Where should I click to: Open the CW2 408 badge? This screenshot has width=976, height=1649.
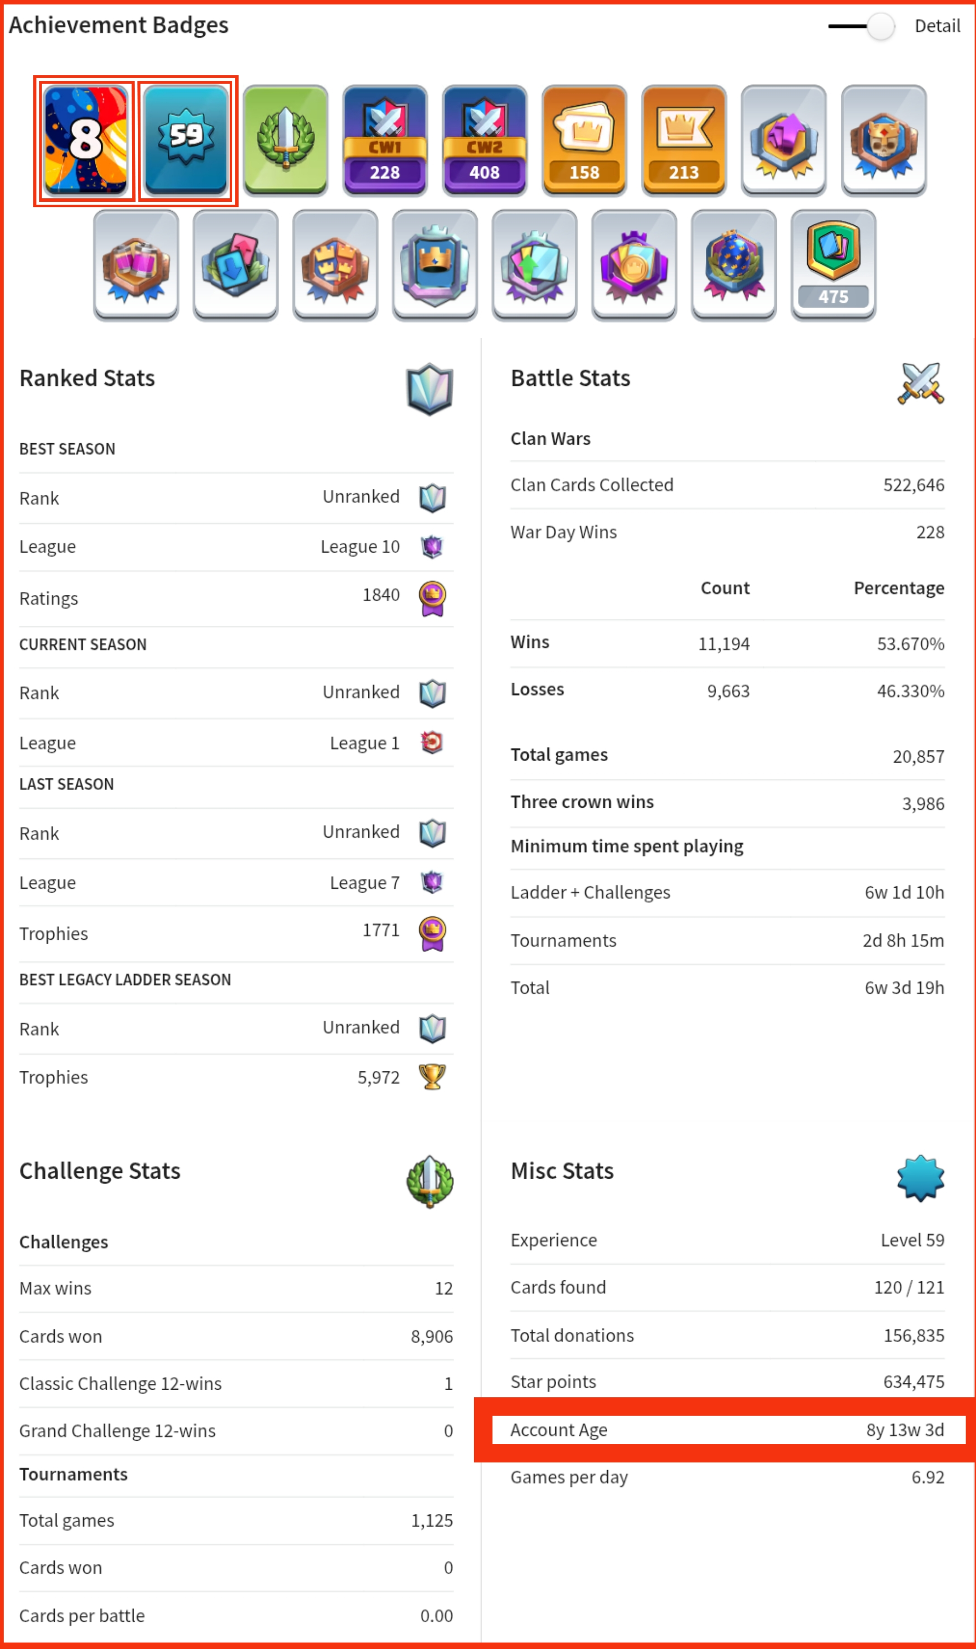(x=485, y=140)
